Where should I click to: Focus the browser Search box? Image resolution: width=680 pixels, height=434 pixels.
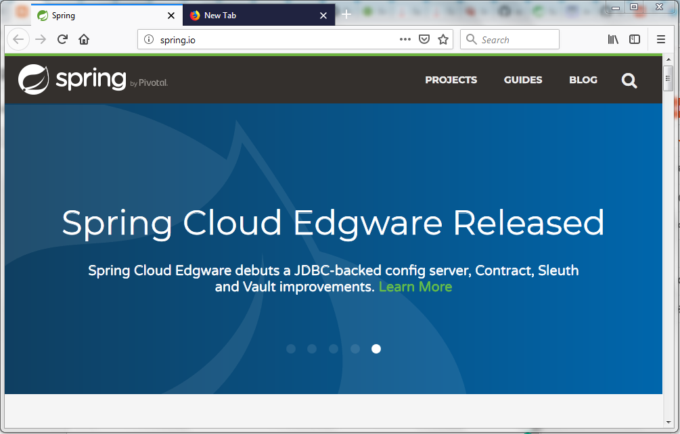pyautogui.click(x=509, y=39)
